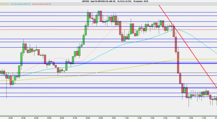Click the 15:00 time axis label
This screenshot has width=217, height=119.
(x=178, y=118)
